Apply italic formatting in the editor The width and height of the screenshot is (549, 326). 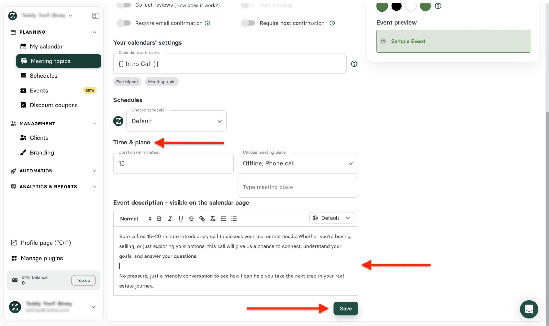tap(170, 219)
